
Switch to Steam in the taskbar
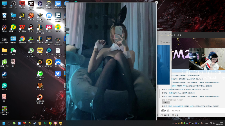click(x=35, y=123)
